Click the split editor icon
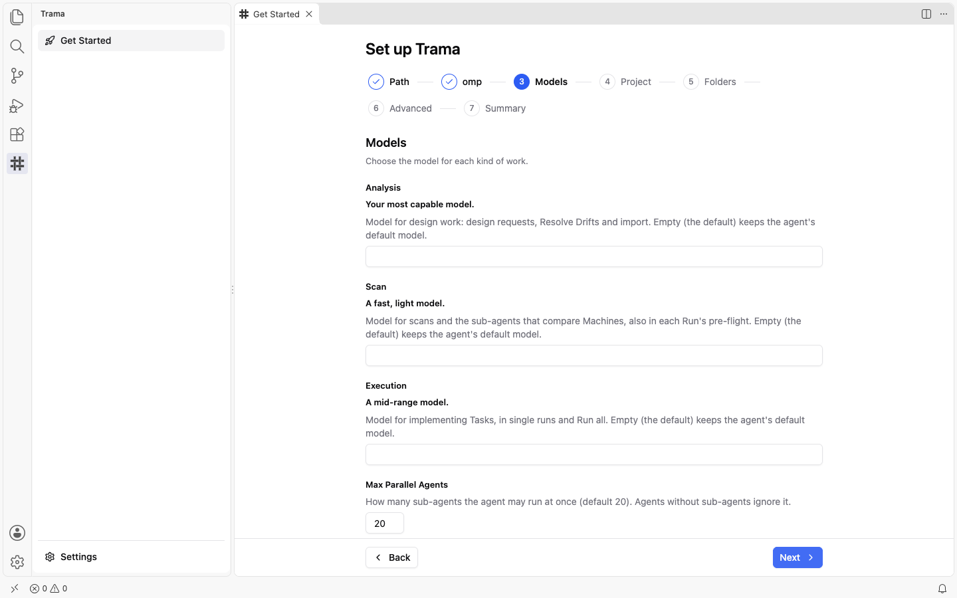Viewport: 957px width, 598px height. (x=926, y=14)
